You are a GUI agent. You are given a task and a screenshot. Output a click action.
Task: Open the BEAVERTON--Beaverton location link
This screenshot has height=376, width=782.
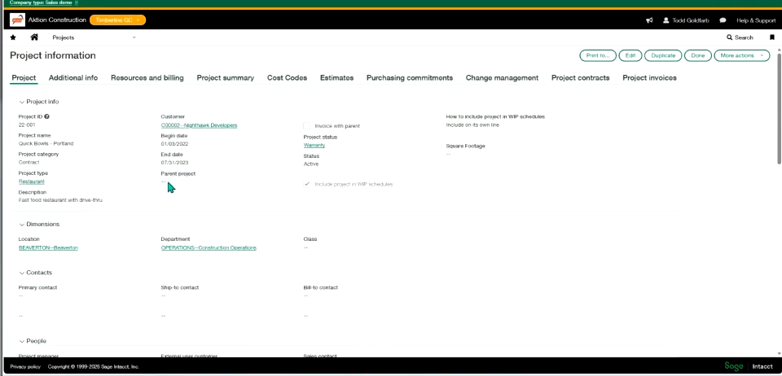click(48, 247)
